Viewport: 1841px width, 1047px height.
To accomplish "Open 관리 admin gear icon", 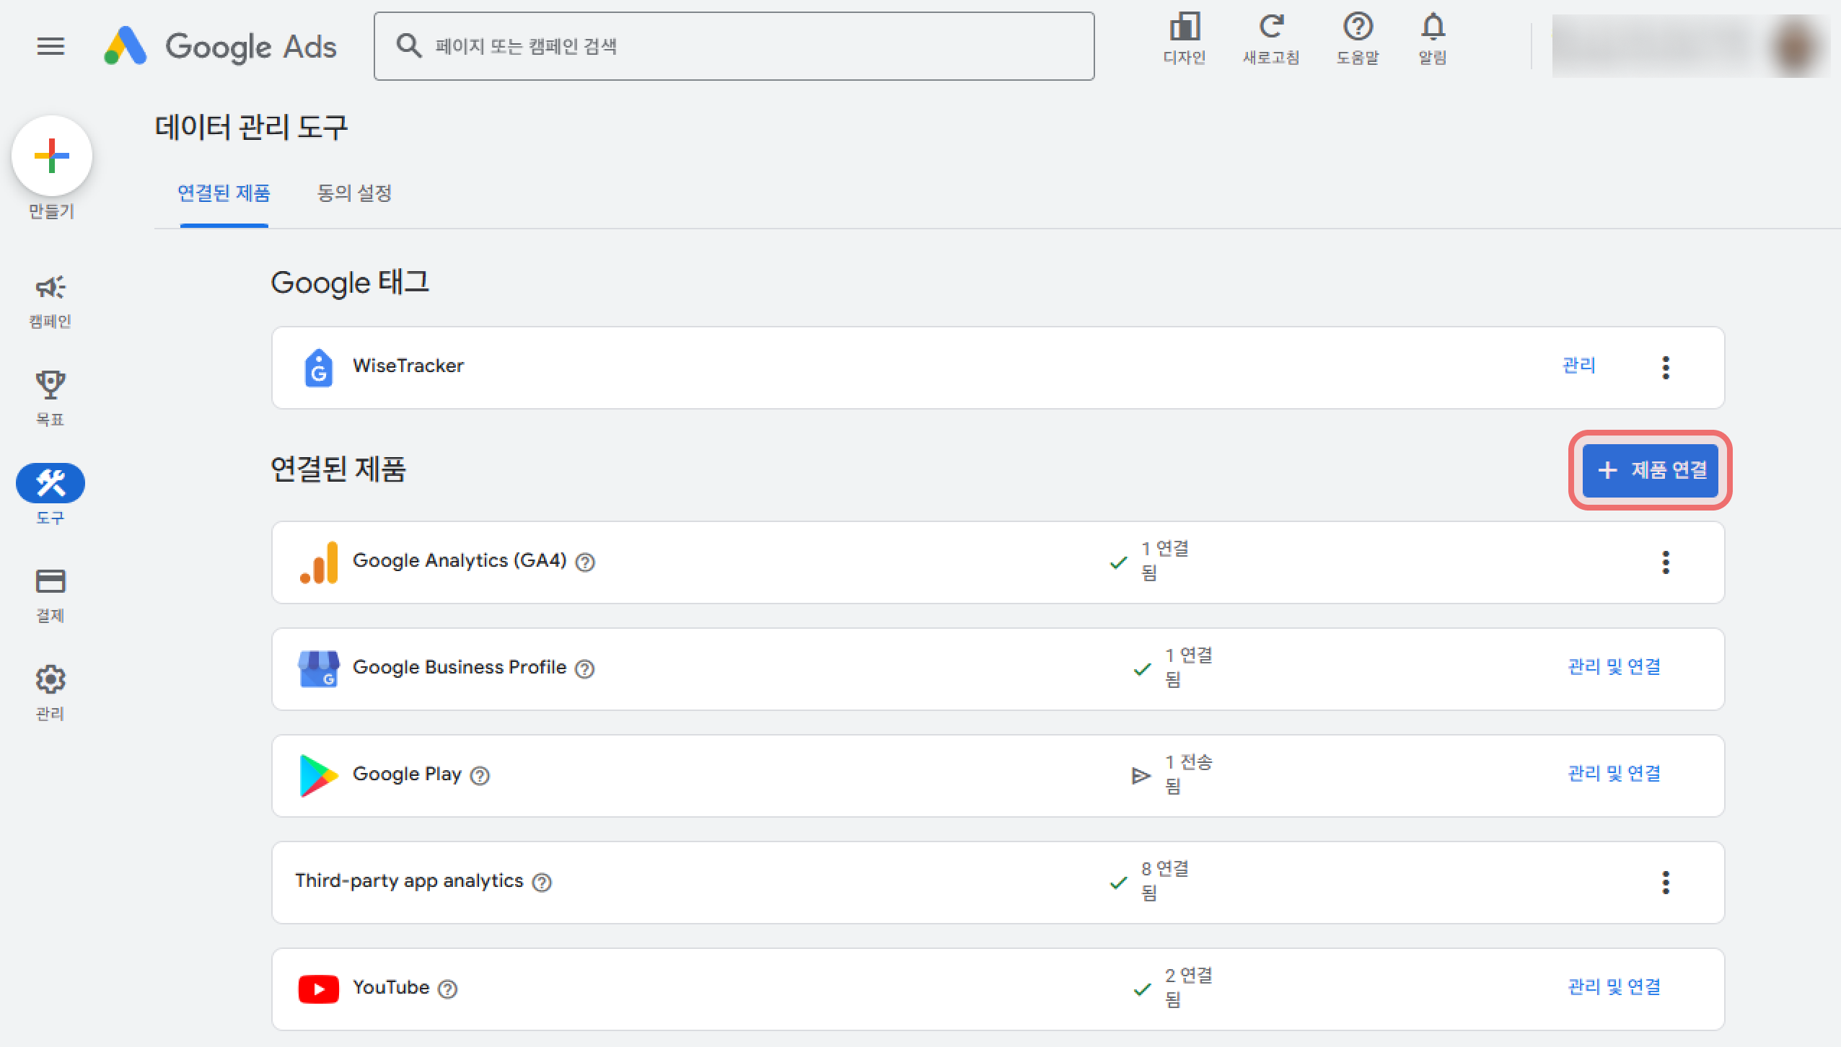I will 50,679.
